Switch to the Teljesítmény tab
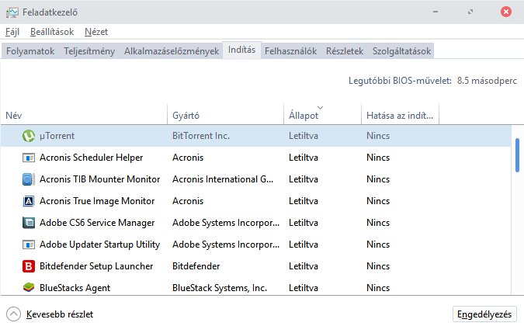Viewport: 524px width, 333px height. point(89,51)
